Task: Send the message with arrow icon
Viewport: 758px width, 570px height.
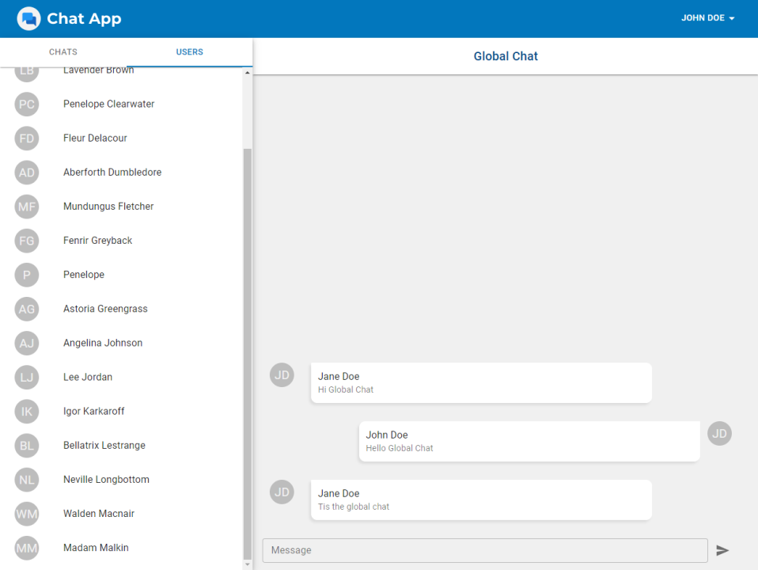Action: 722,550
